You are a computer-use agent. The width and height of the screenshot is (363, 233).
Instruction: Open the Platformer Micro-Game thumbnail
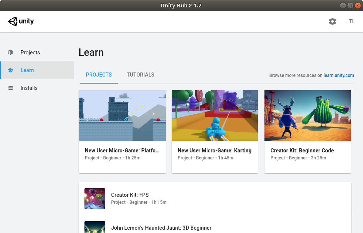(x=122, y=115)
